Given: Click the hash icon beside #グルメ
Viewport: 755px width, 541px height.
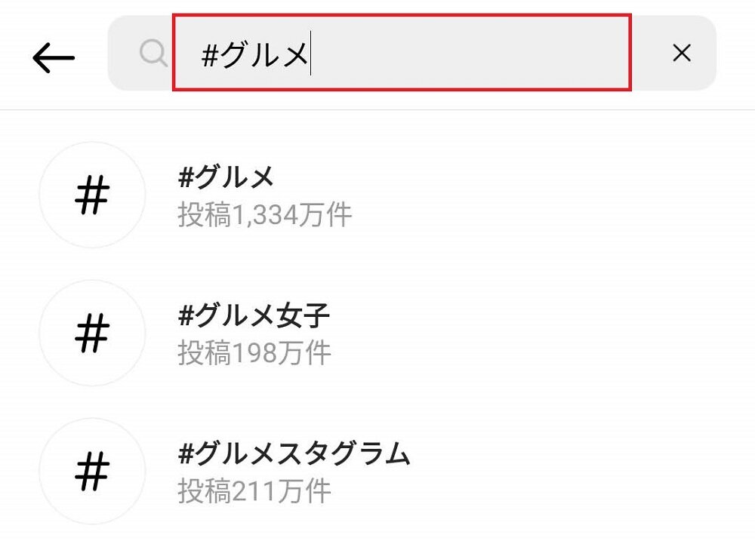Looking at the screenshot, I should tap(92, 195).
